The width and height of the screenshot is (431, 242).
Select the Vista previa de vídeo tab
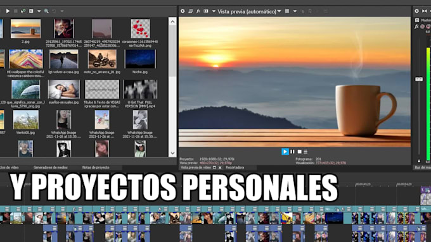pos(196,167)
